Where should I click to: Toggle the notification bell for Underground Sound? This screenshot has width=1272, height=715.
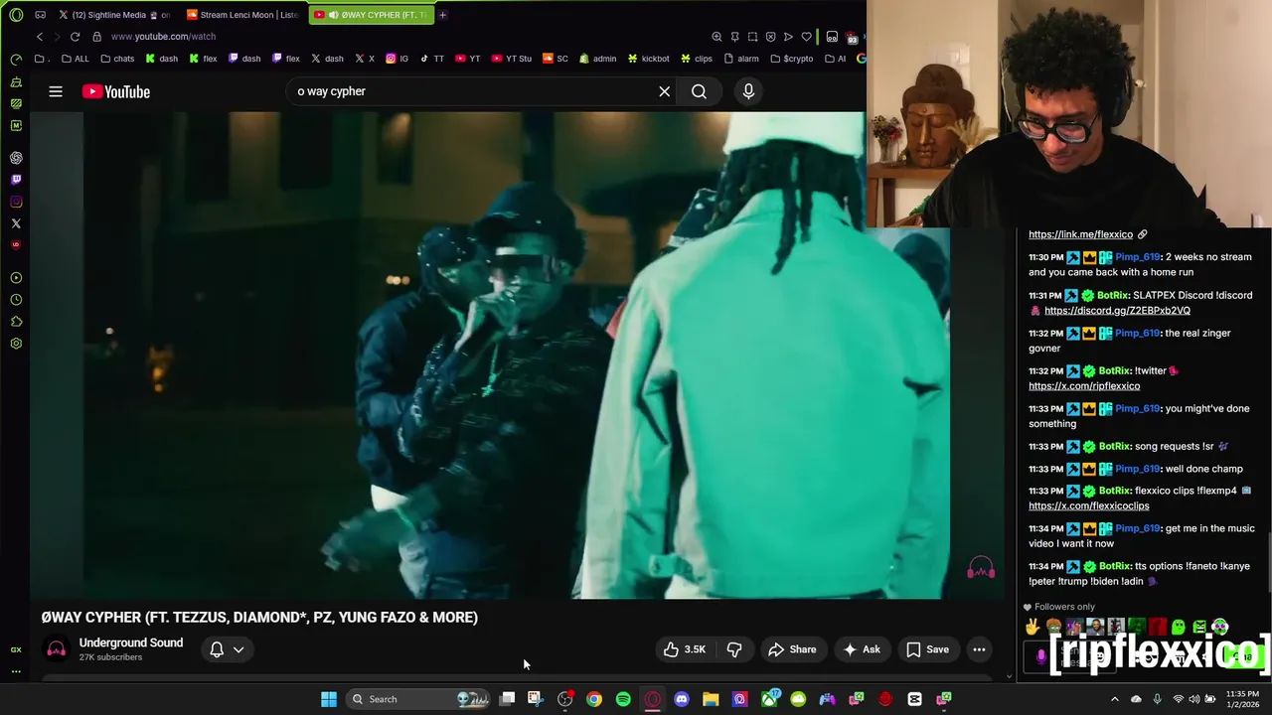tap(217, 649)
